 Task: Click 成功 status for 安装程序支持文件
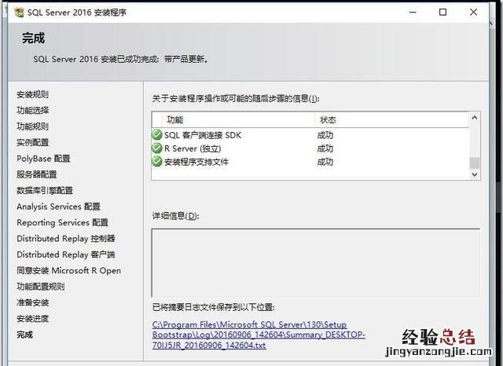[x=325, y=162]
